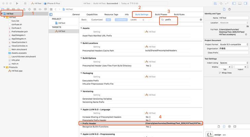
Task: Select the Version editor icon in the toolbar
Action: (x=227, y=3)
